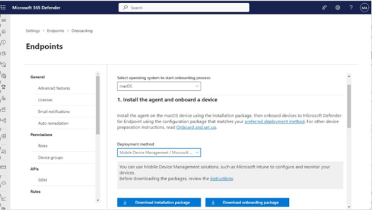Open the macOS operating system dropdown
Image resolution: width=373 pixels, height=211 pixels.
point(159,86)
